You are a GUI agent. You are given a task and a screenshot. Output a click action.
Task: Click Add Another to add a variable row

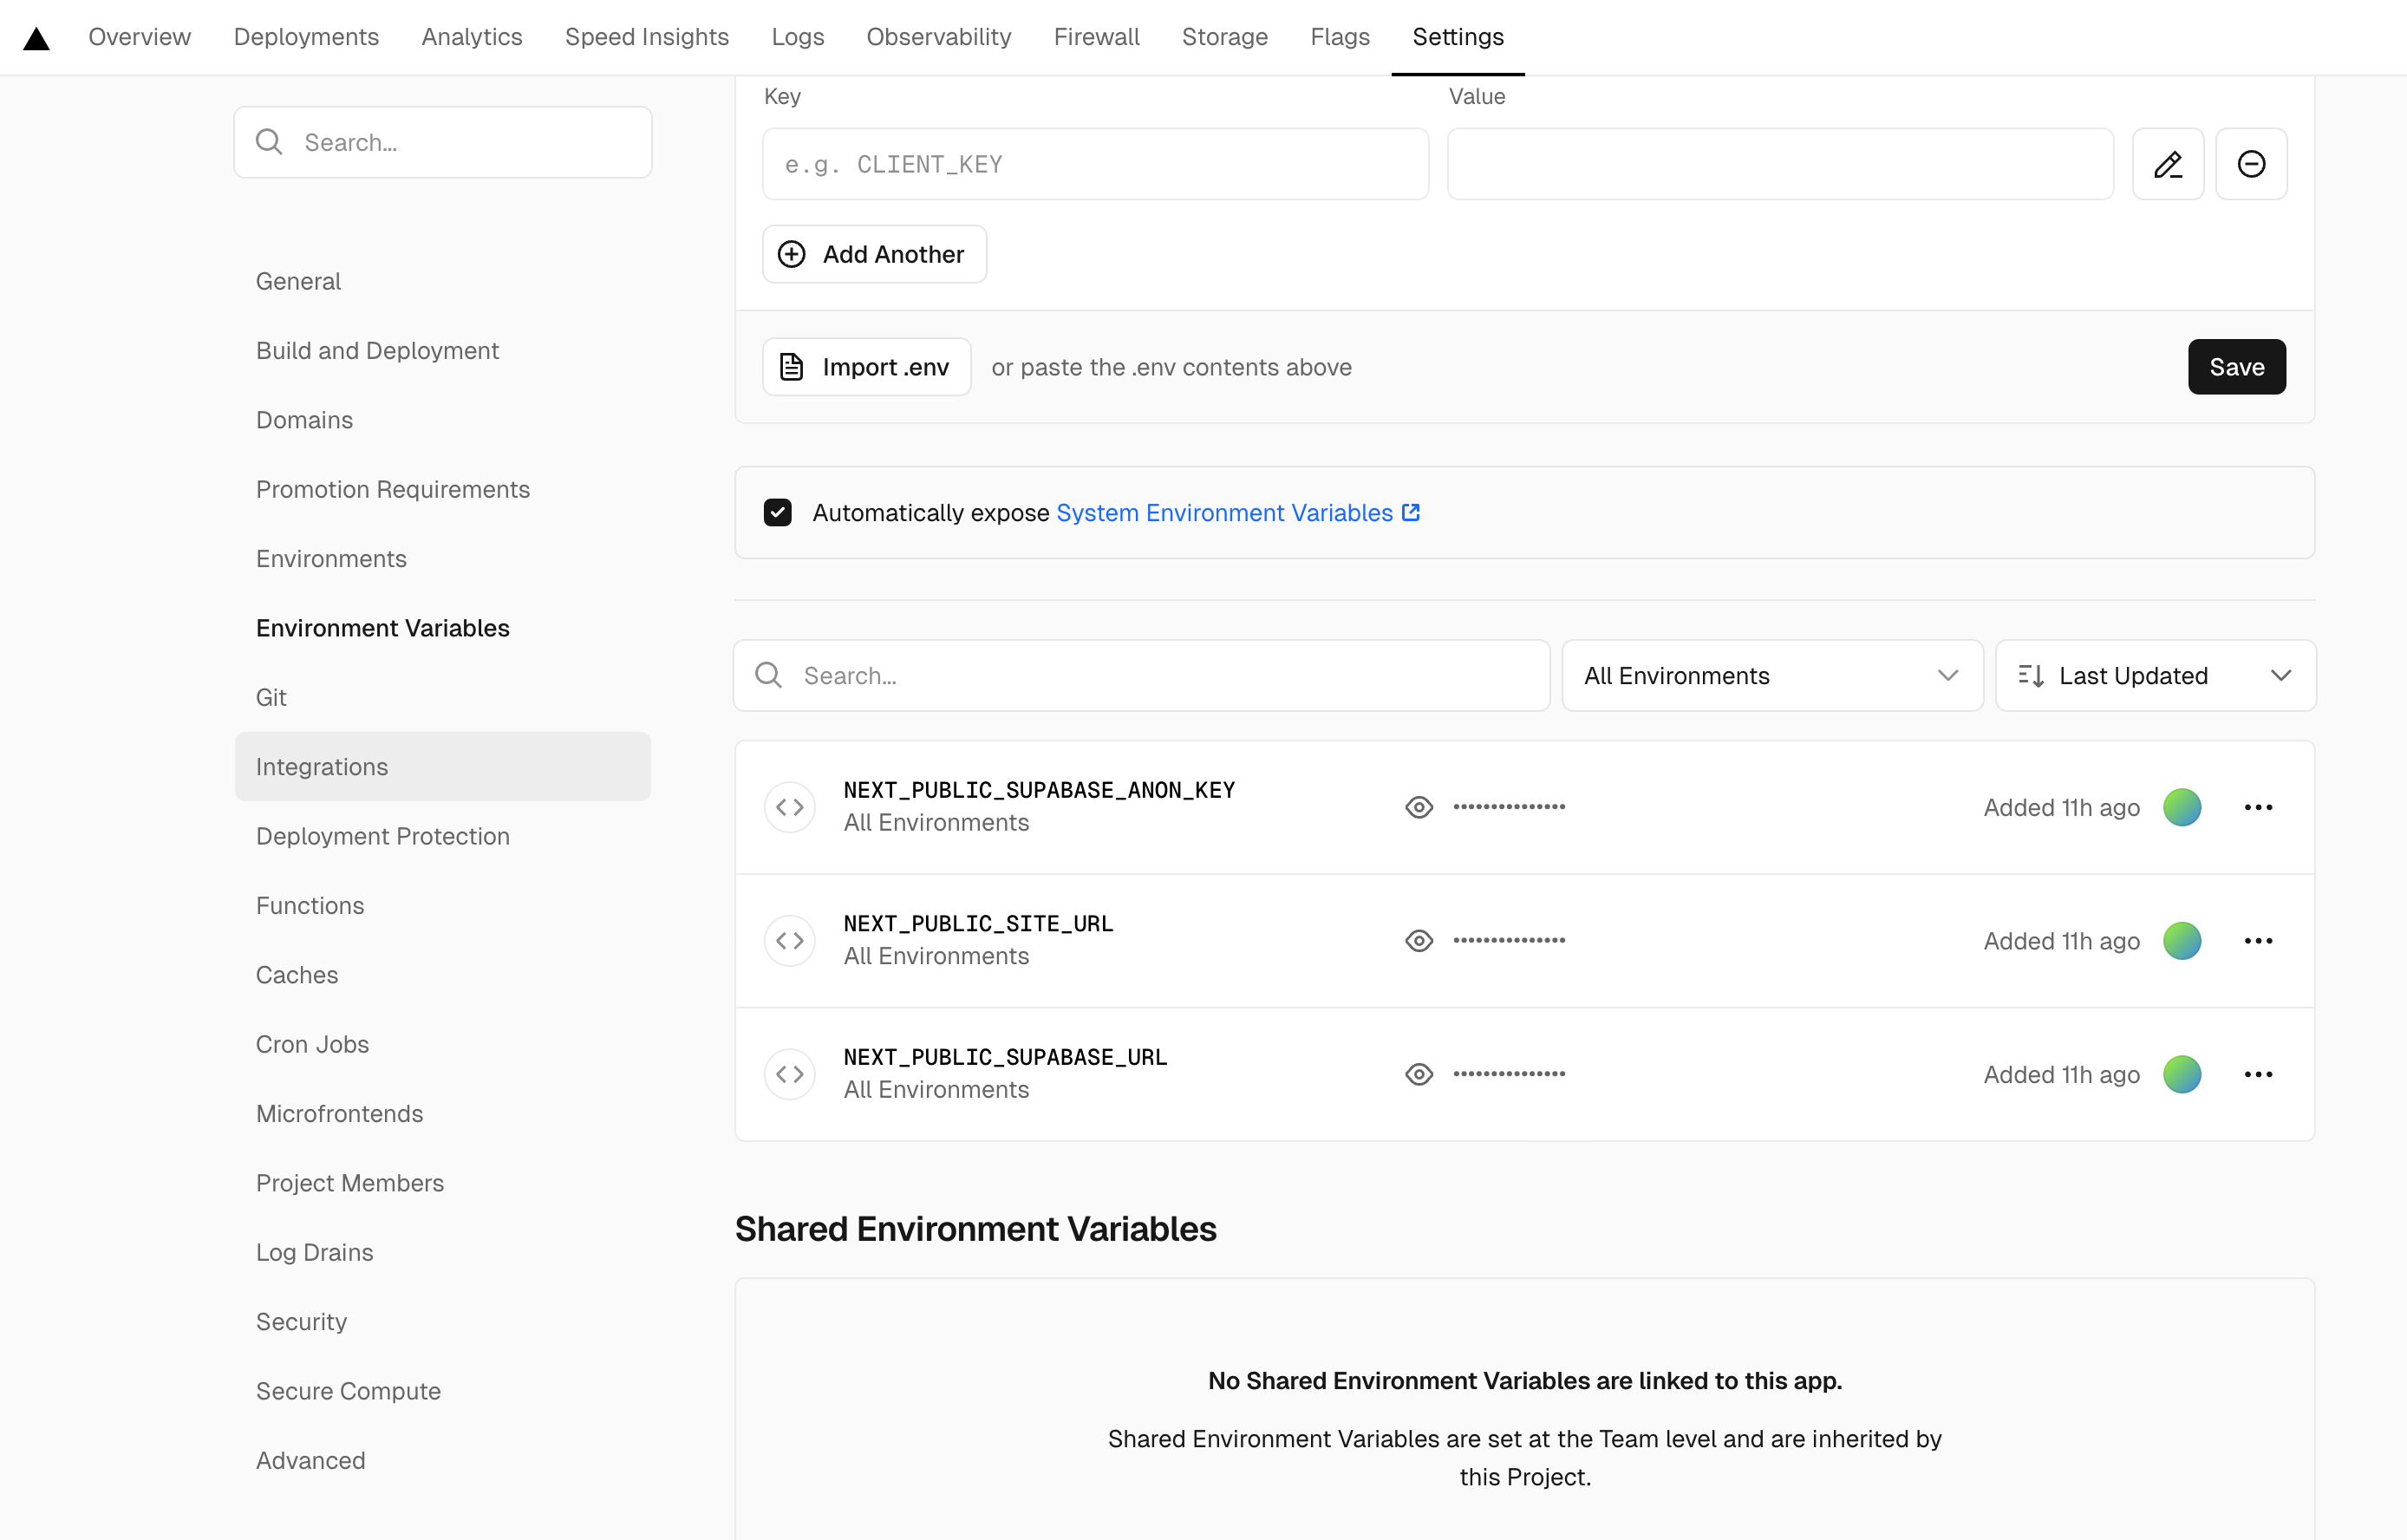coord(874,255)
